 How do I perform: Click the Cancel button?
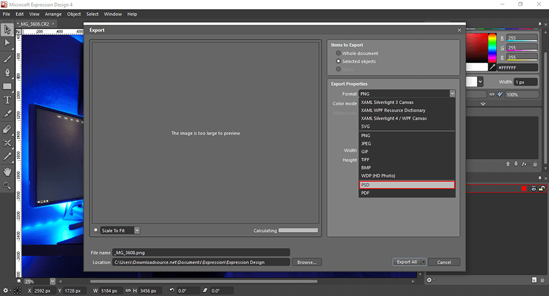pyautogui.click(x=443, y=262)
